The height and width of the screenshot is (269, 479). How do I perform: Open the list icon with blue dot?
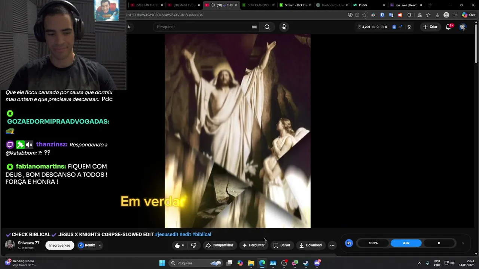pos(400,27)
